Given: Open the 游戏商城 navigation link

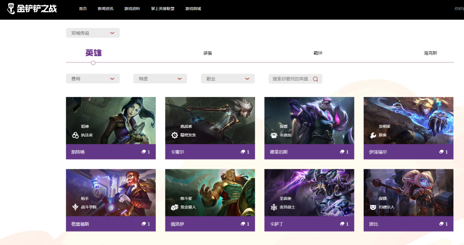Looking at the screenshot, I should [193, 9].
